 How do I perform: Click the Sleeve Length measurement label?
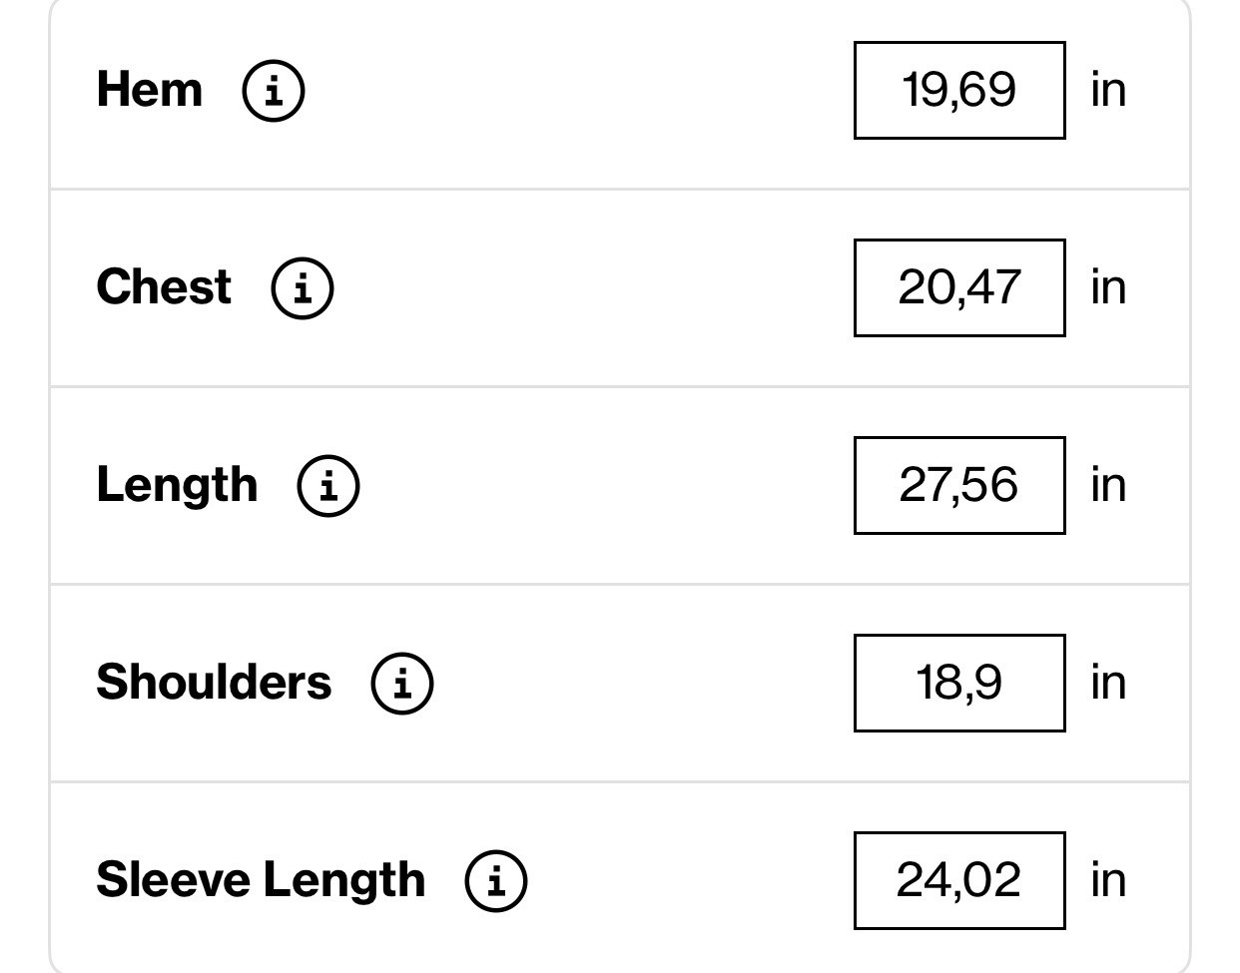pyautogui.click(x=261, y=881)
